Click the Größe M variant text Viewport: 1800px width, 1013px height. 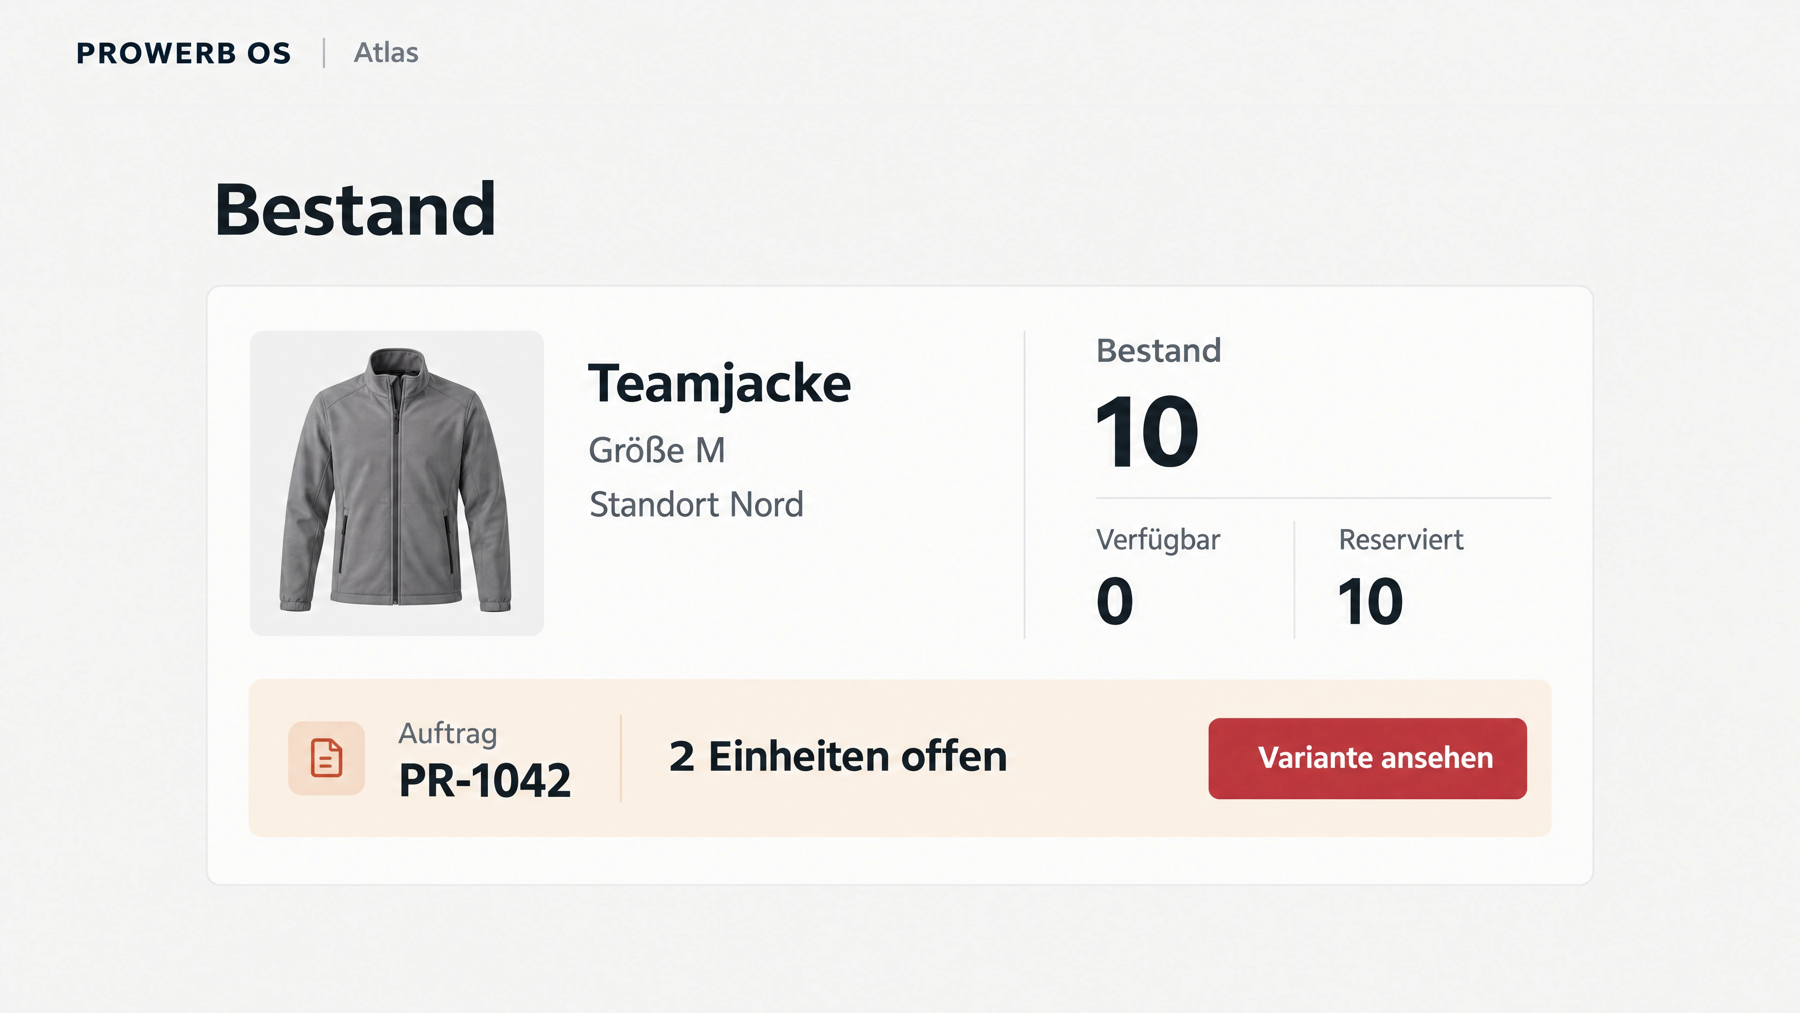tap(657, 450)
